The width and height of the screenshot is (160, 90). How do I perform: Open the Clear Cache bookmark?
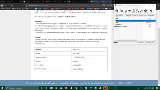click(x=16, y=9)
